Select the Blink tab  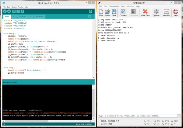7,17
